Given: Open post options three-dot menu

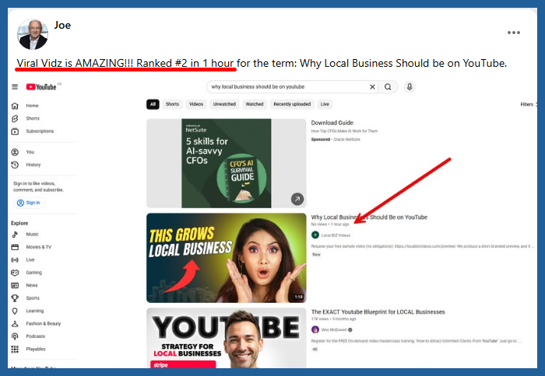Looking at the screenshot, I should [514, 33].
